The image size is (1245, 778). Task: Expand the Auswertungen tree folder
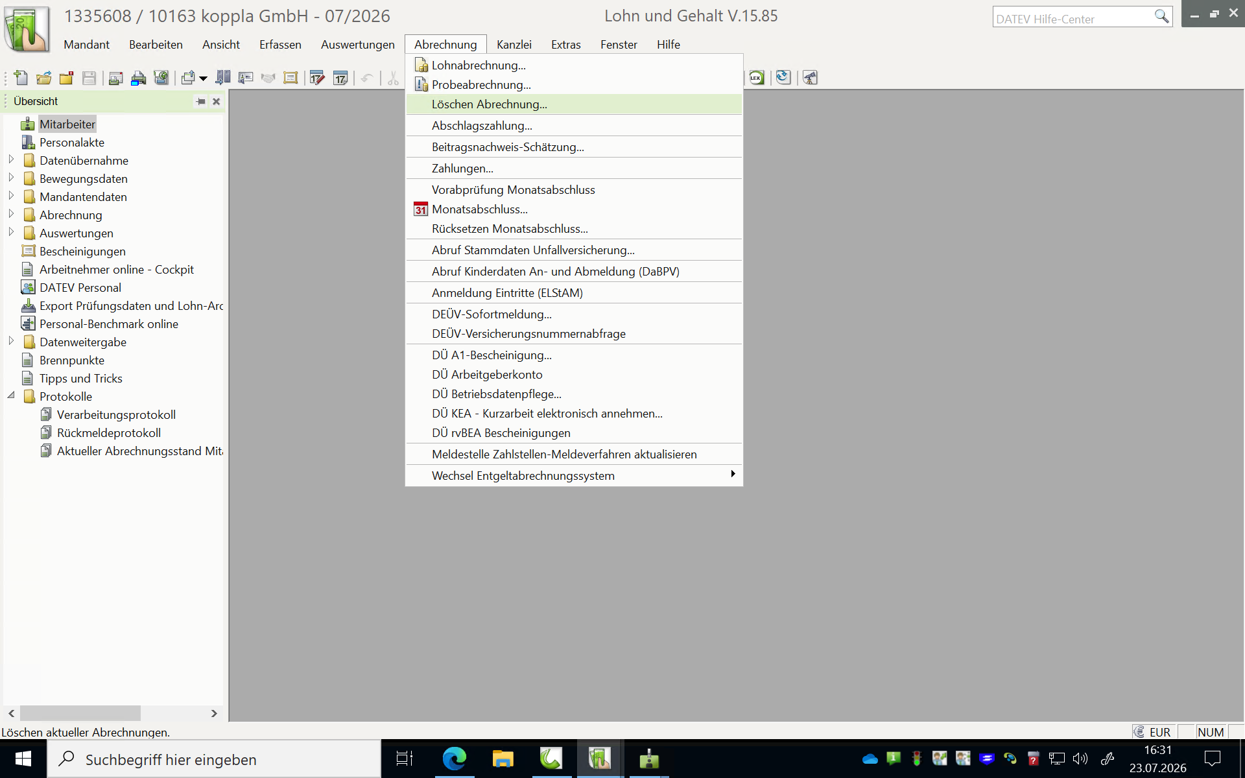point(11,232)
